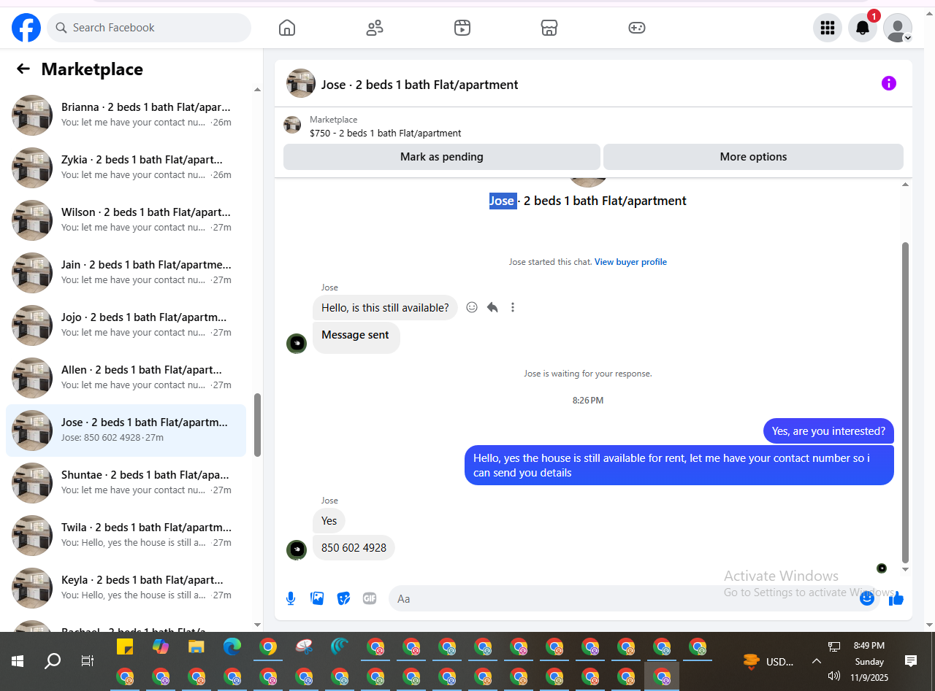Click the "850 602 4928" message bubble
Screen dimensions: 935x691
point(354,548)
